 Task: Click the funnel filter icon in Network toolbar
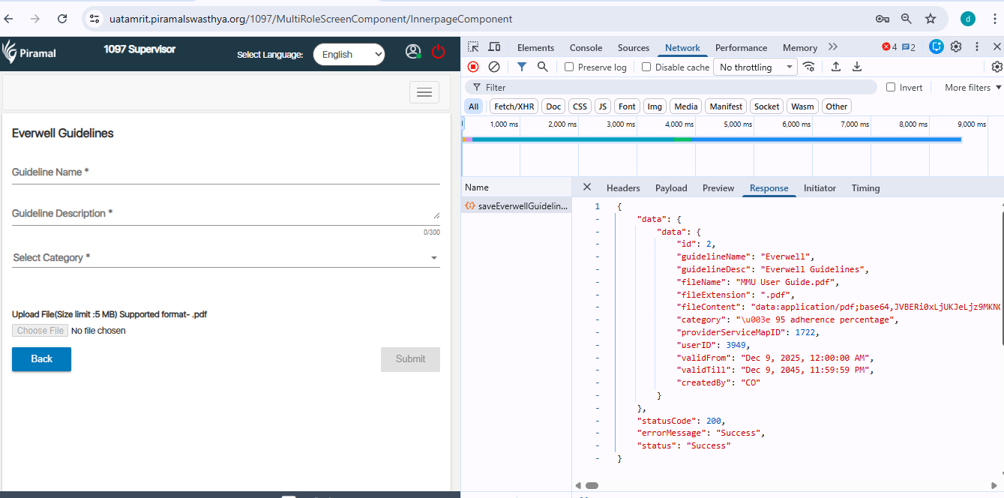(x=522, y=67)
